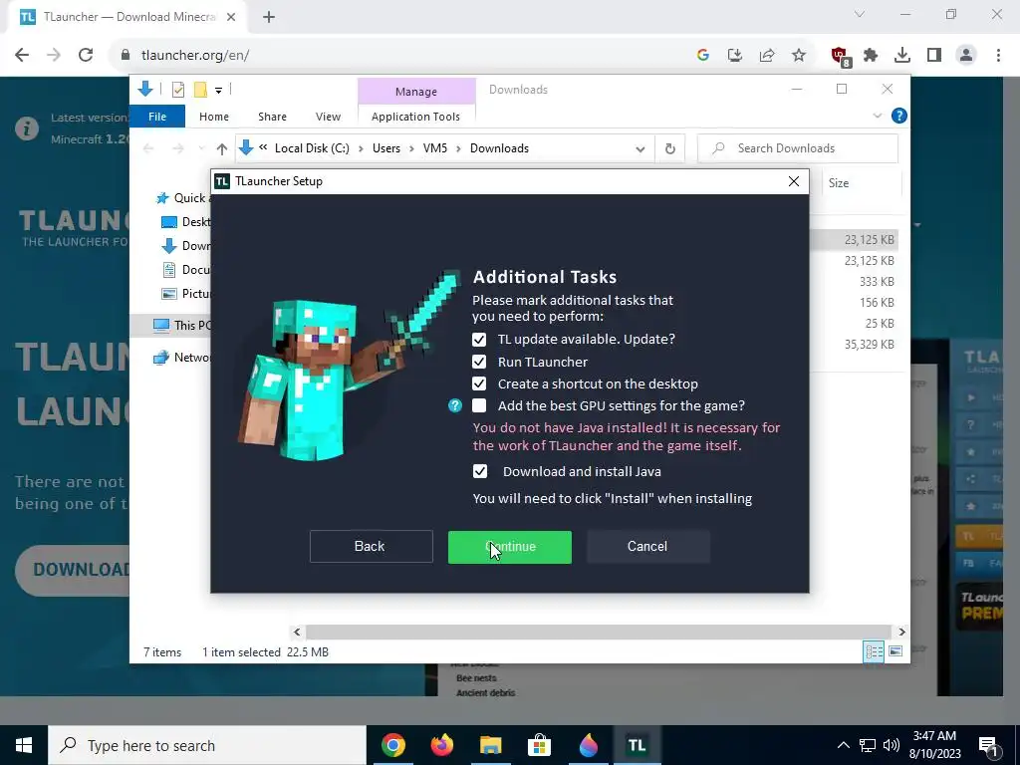Select the Application Tools tab

pyautogui.click(x=415, y=117)
